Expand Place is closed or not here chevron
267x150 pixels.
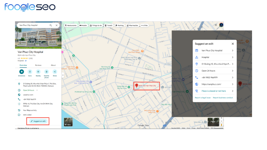(233, 91)
